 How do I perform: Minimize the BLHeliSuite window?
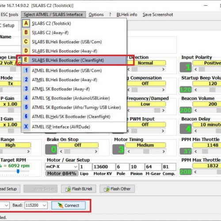(x=206, y=6)
